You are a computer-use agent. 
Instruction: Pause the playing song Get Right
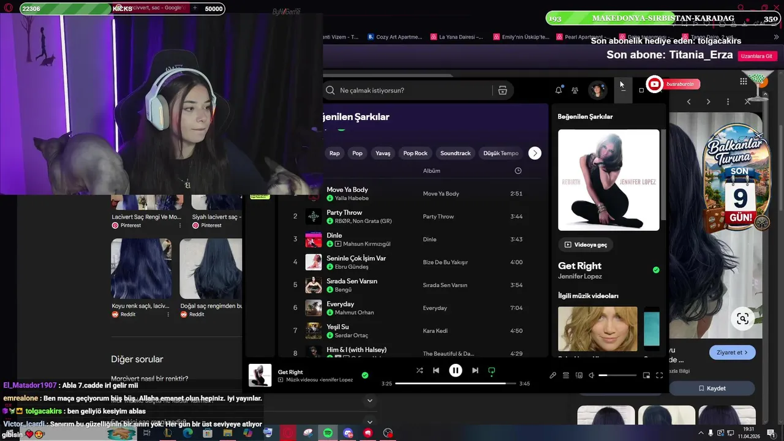tap(456, 371)
